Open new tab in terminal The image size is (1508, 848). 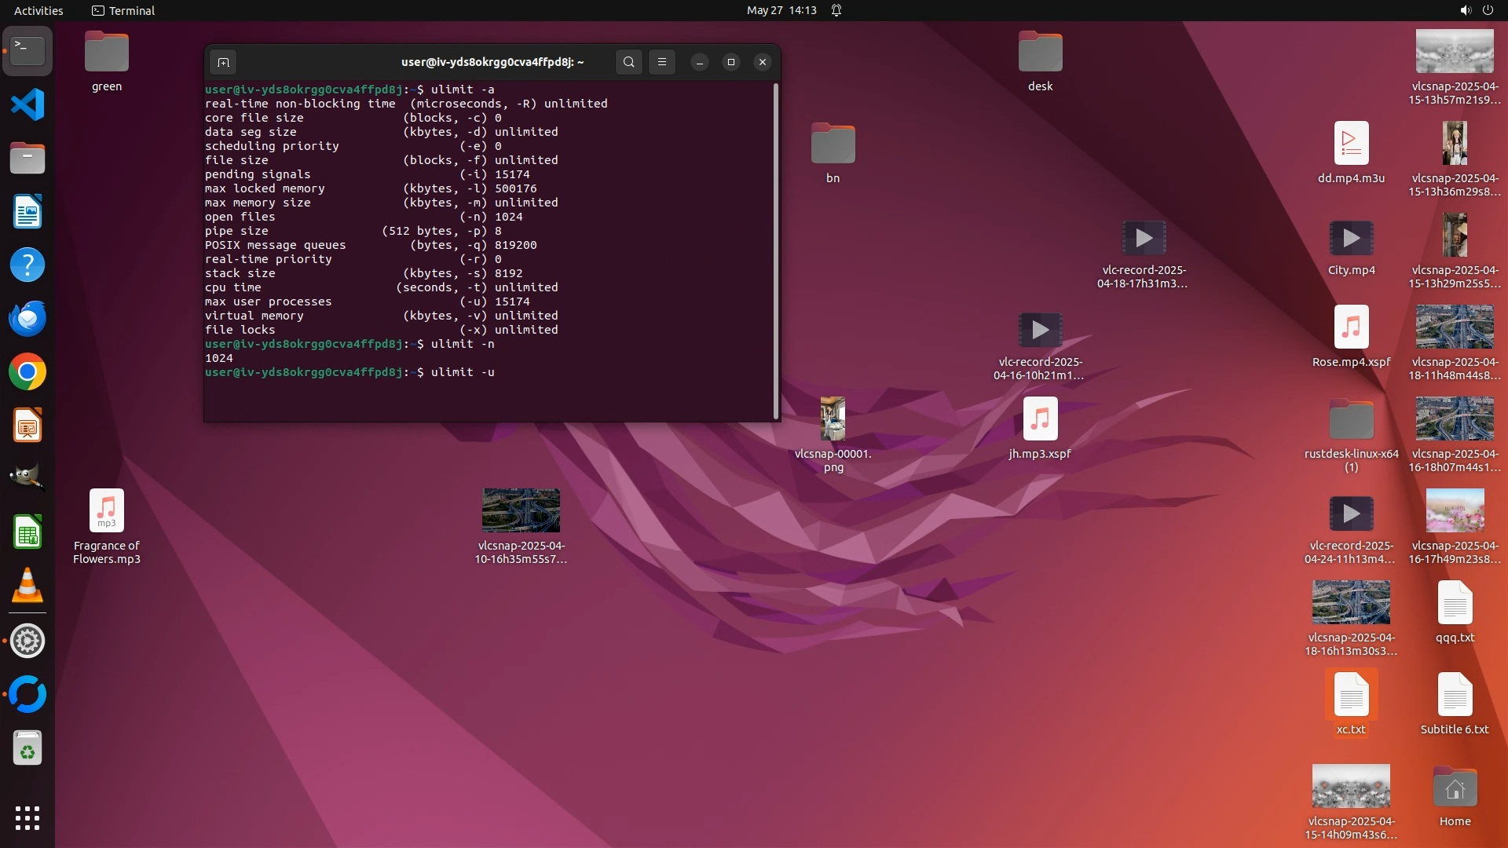pyautogui.click(x=223, y=62)
